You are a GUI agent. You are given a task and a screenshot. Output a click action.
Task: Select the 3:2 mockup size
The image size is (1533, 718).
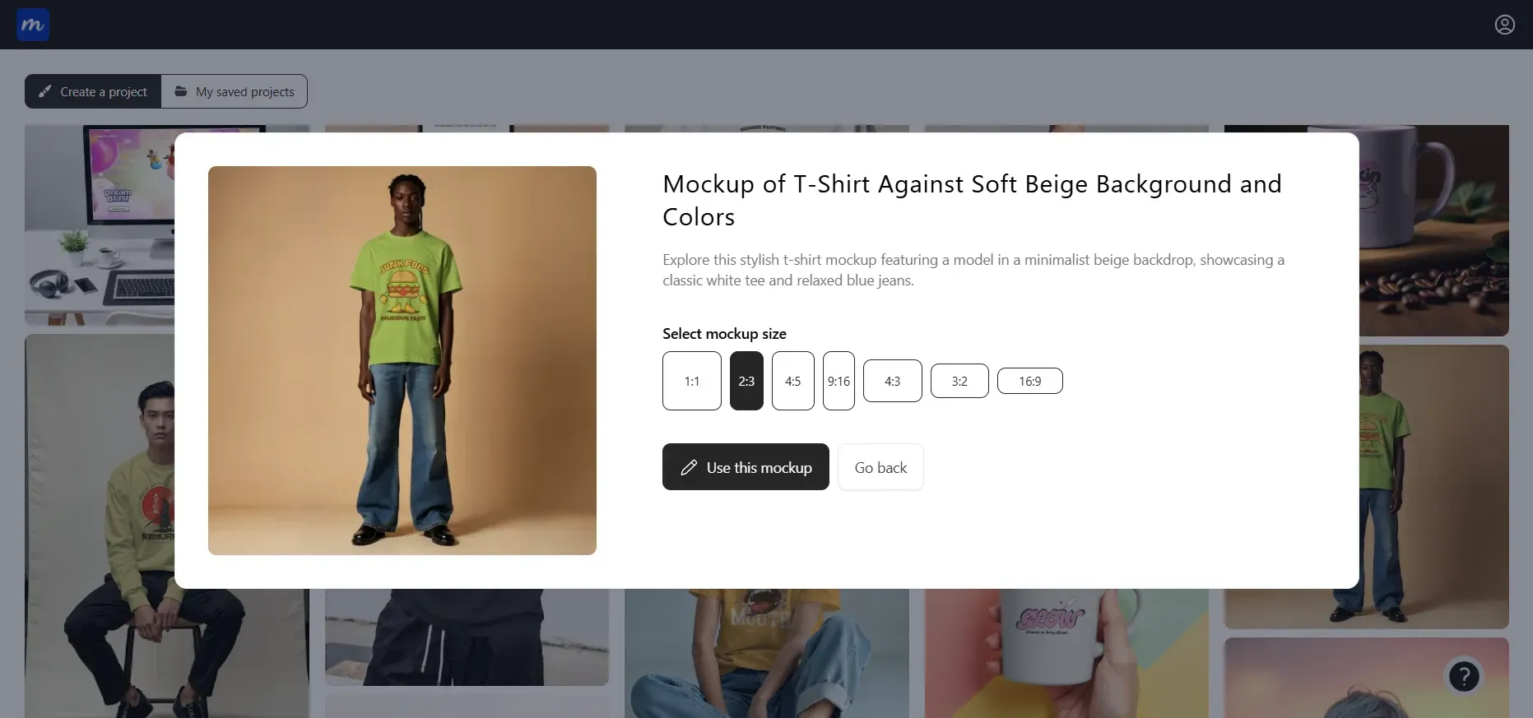pyautogui.click(x=959, y=381)
